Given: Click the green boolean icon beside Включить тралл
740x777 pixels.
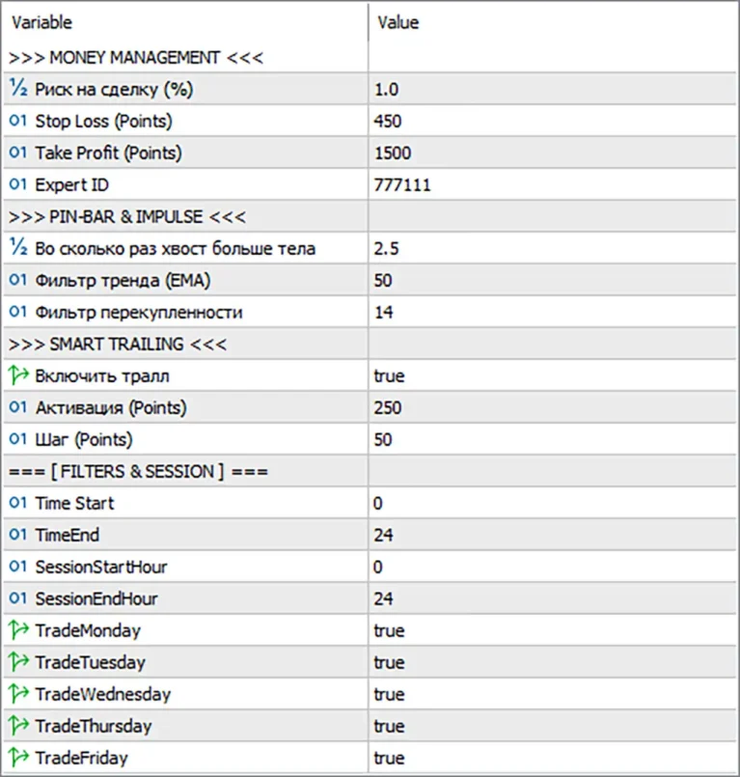Looking at the screenshot, I should 19,375.
